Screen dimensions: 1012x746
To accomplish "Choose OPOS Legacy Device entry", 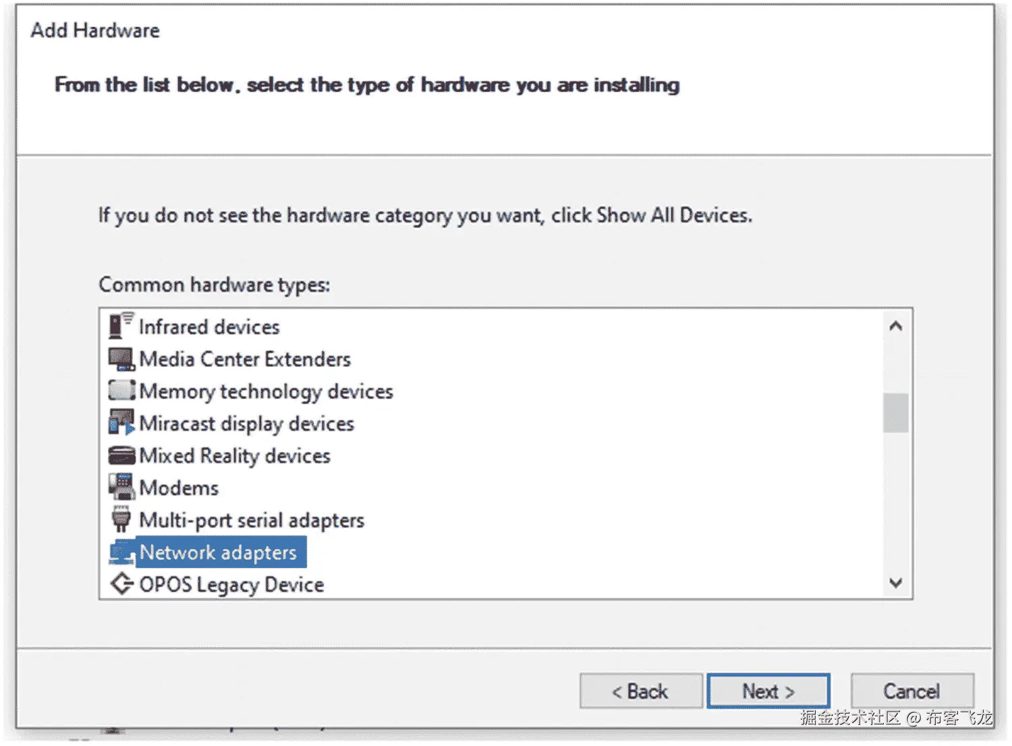I will tap(231, 585).
